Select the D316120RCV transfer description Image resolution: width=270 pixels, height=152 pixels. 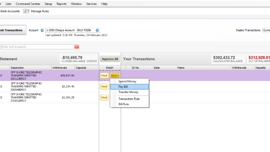click(x=26, y=98)
